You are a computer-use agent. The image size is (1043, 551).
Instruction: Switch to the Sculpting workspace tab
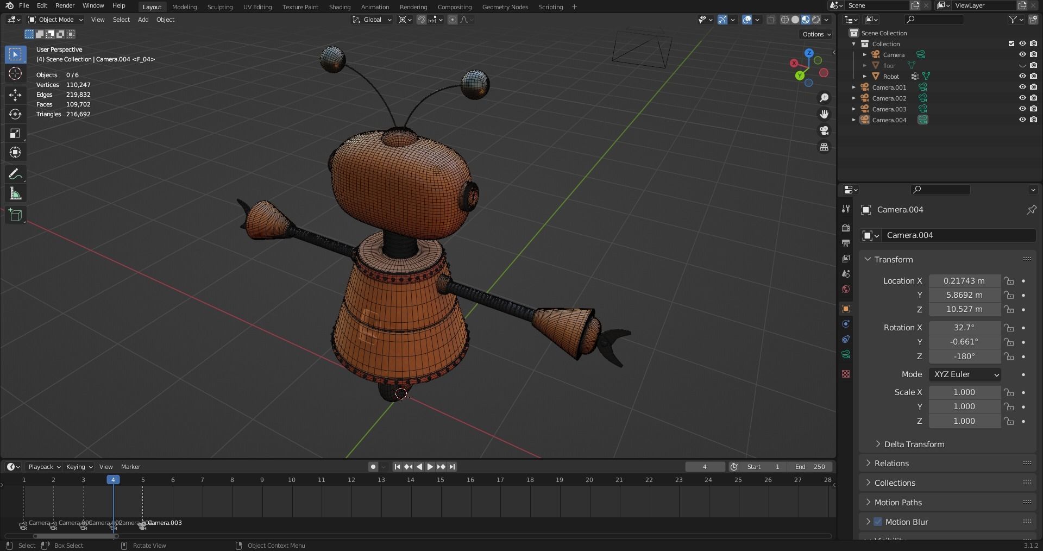(x=220, y=7)
